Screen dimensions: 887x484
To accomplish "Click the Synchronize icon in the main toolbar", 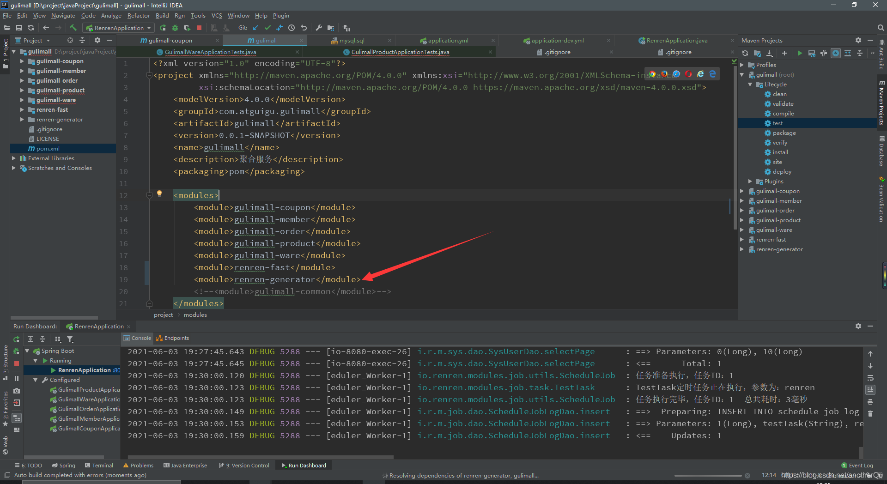I will click(x=31, y=28).
